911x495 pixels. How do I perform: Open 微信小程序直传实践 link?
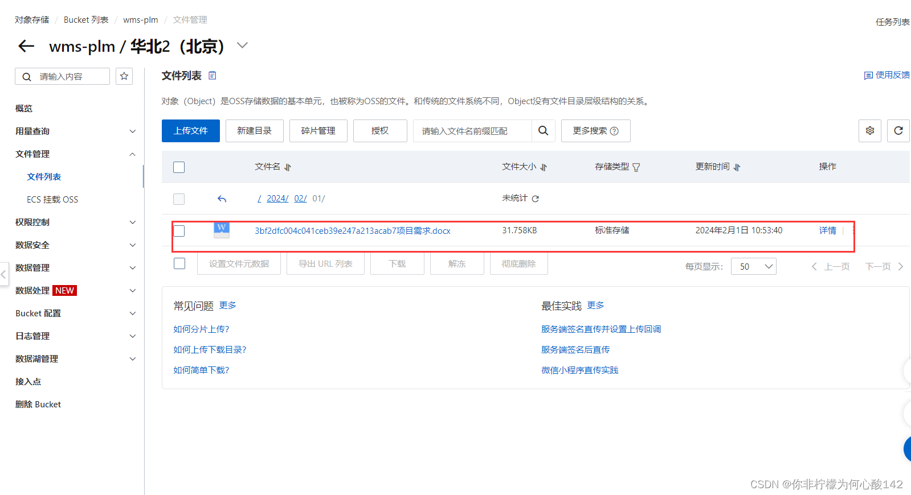[579, 370]
